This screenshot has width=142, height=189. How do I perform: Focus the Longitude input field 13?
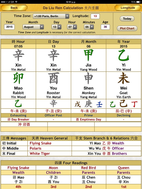point(95,16)
